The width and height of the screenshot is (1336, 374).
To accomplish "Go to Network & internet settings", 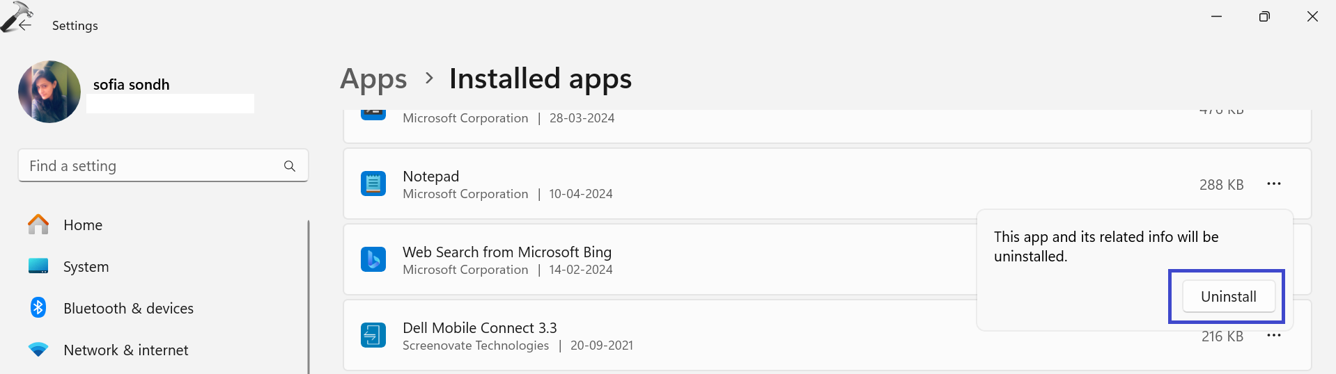I will (x=125, y=350).
